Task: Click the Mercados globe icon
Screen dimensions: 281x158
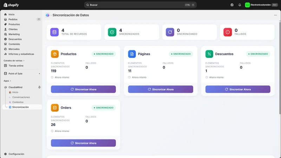Action: click(x=5, y=49)
